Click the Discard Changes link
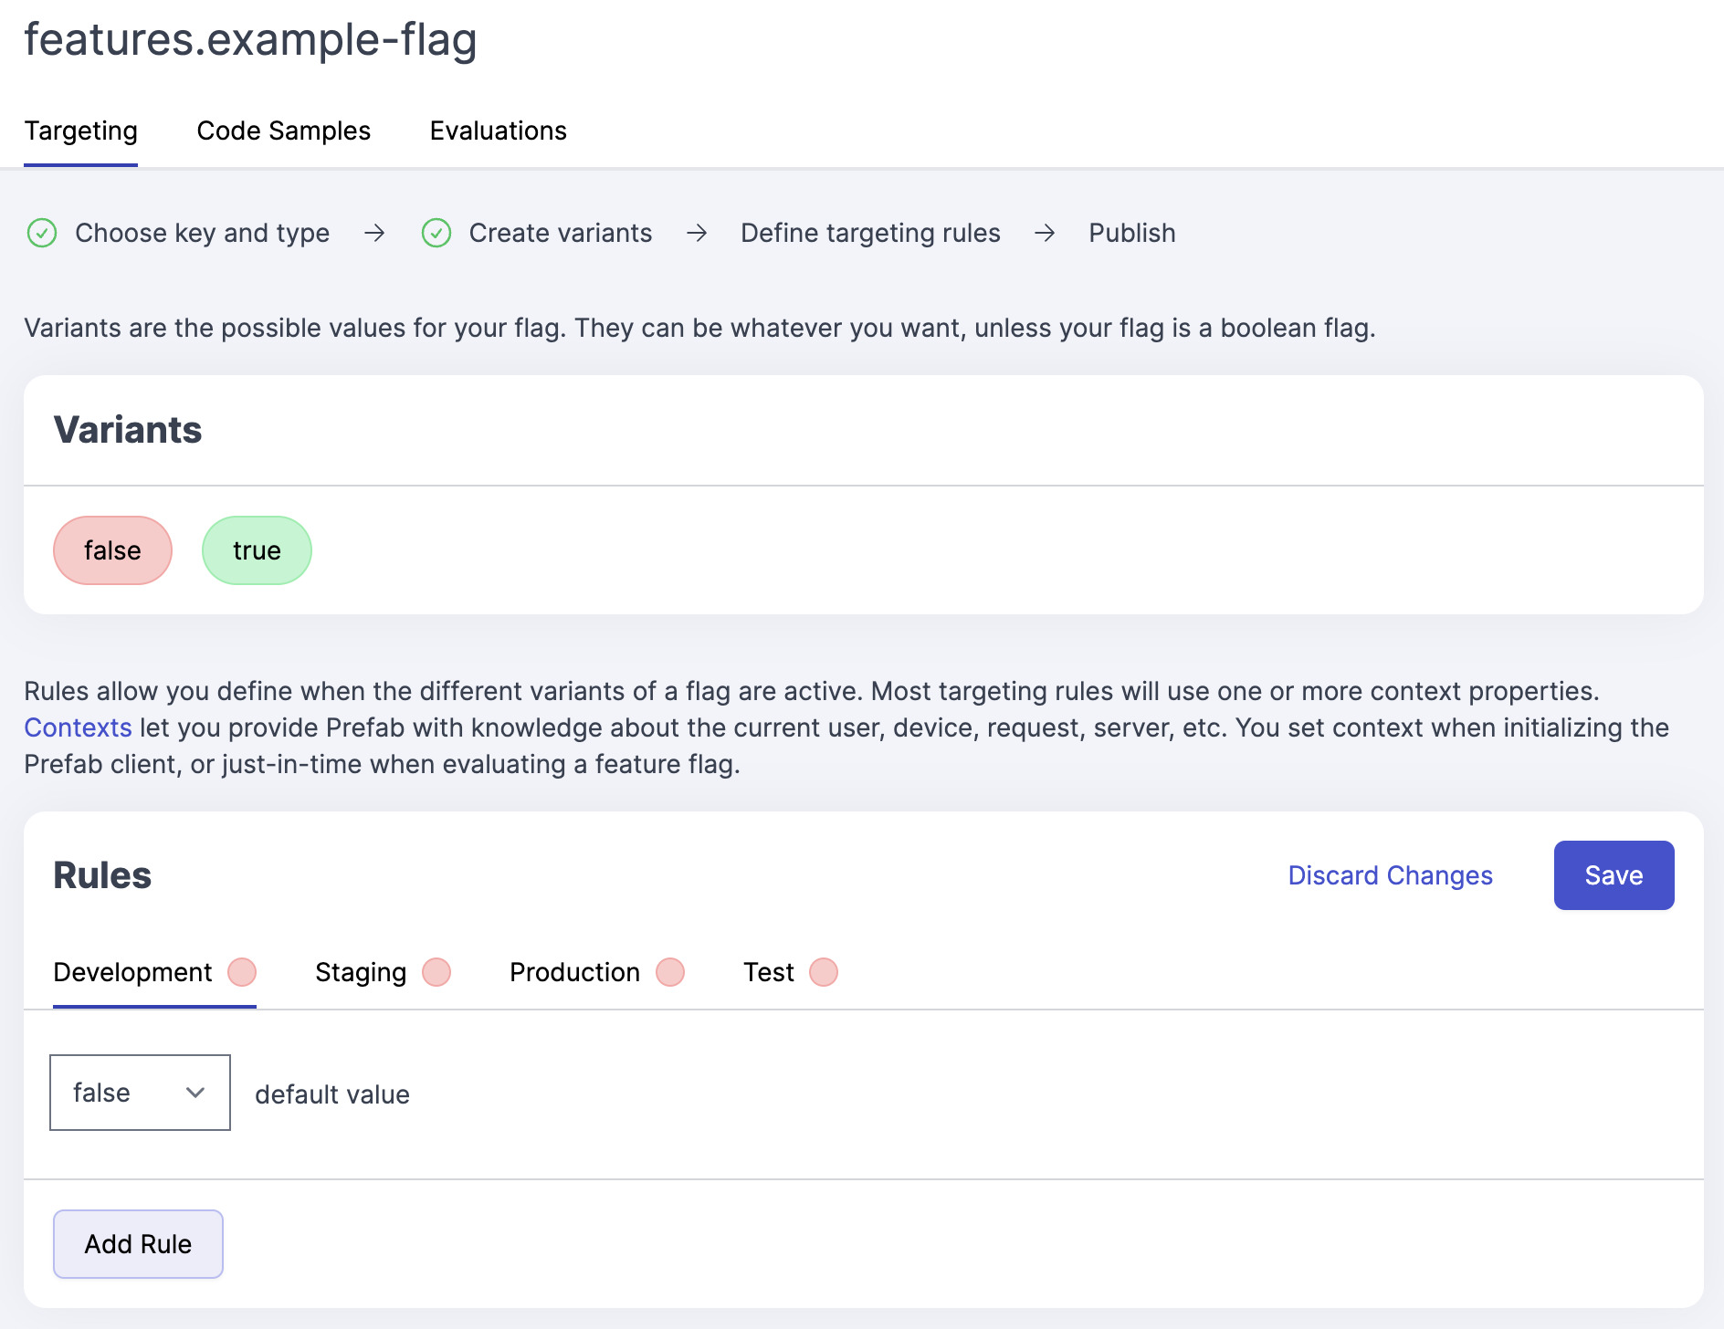1724x1329 pixels. click(x=1390, y=875)
